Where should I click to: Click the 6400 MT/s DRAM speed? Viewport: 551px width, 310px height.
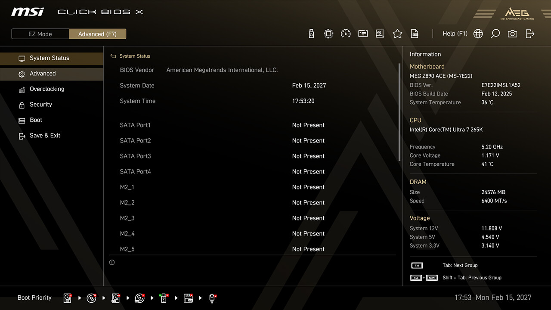pyautogui.click(x=494, y=201)
